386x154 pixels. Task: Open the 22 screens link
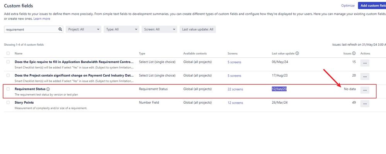pos(235,89)
